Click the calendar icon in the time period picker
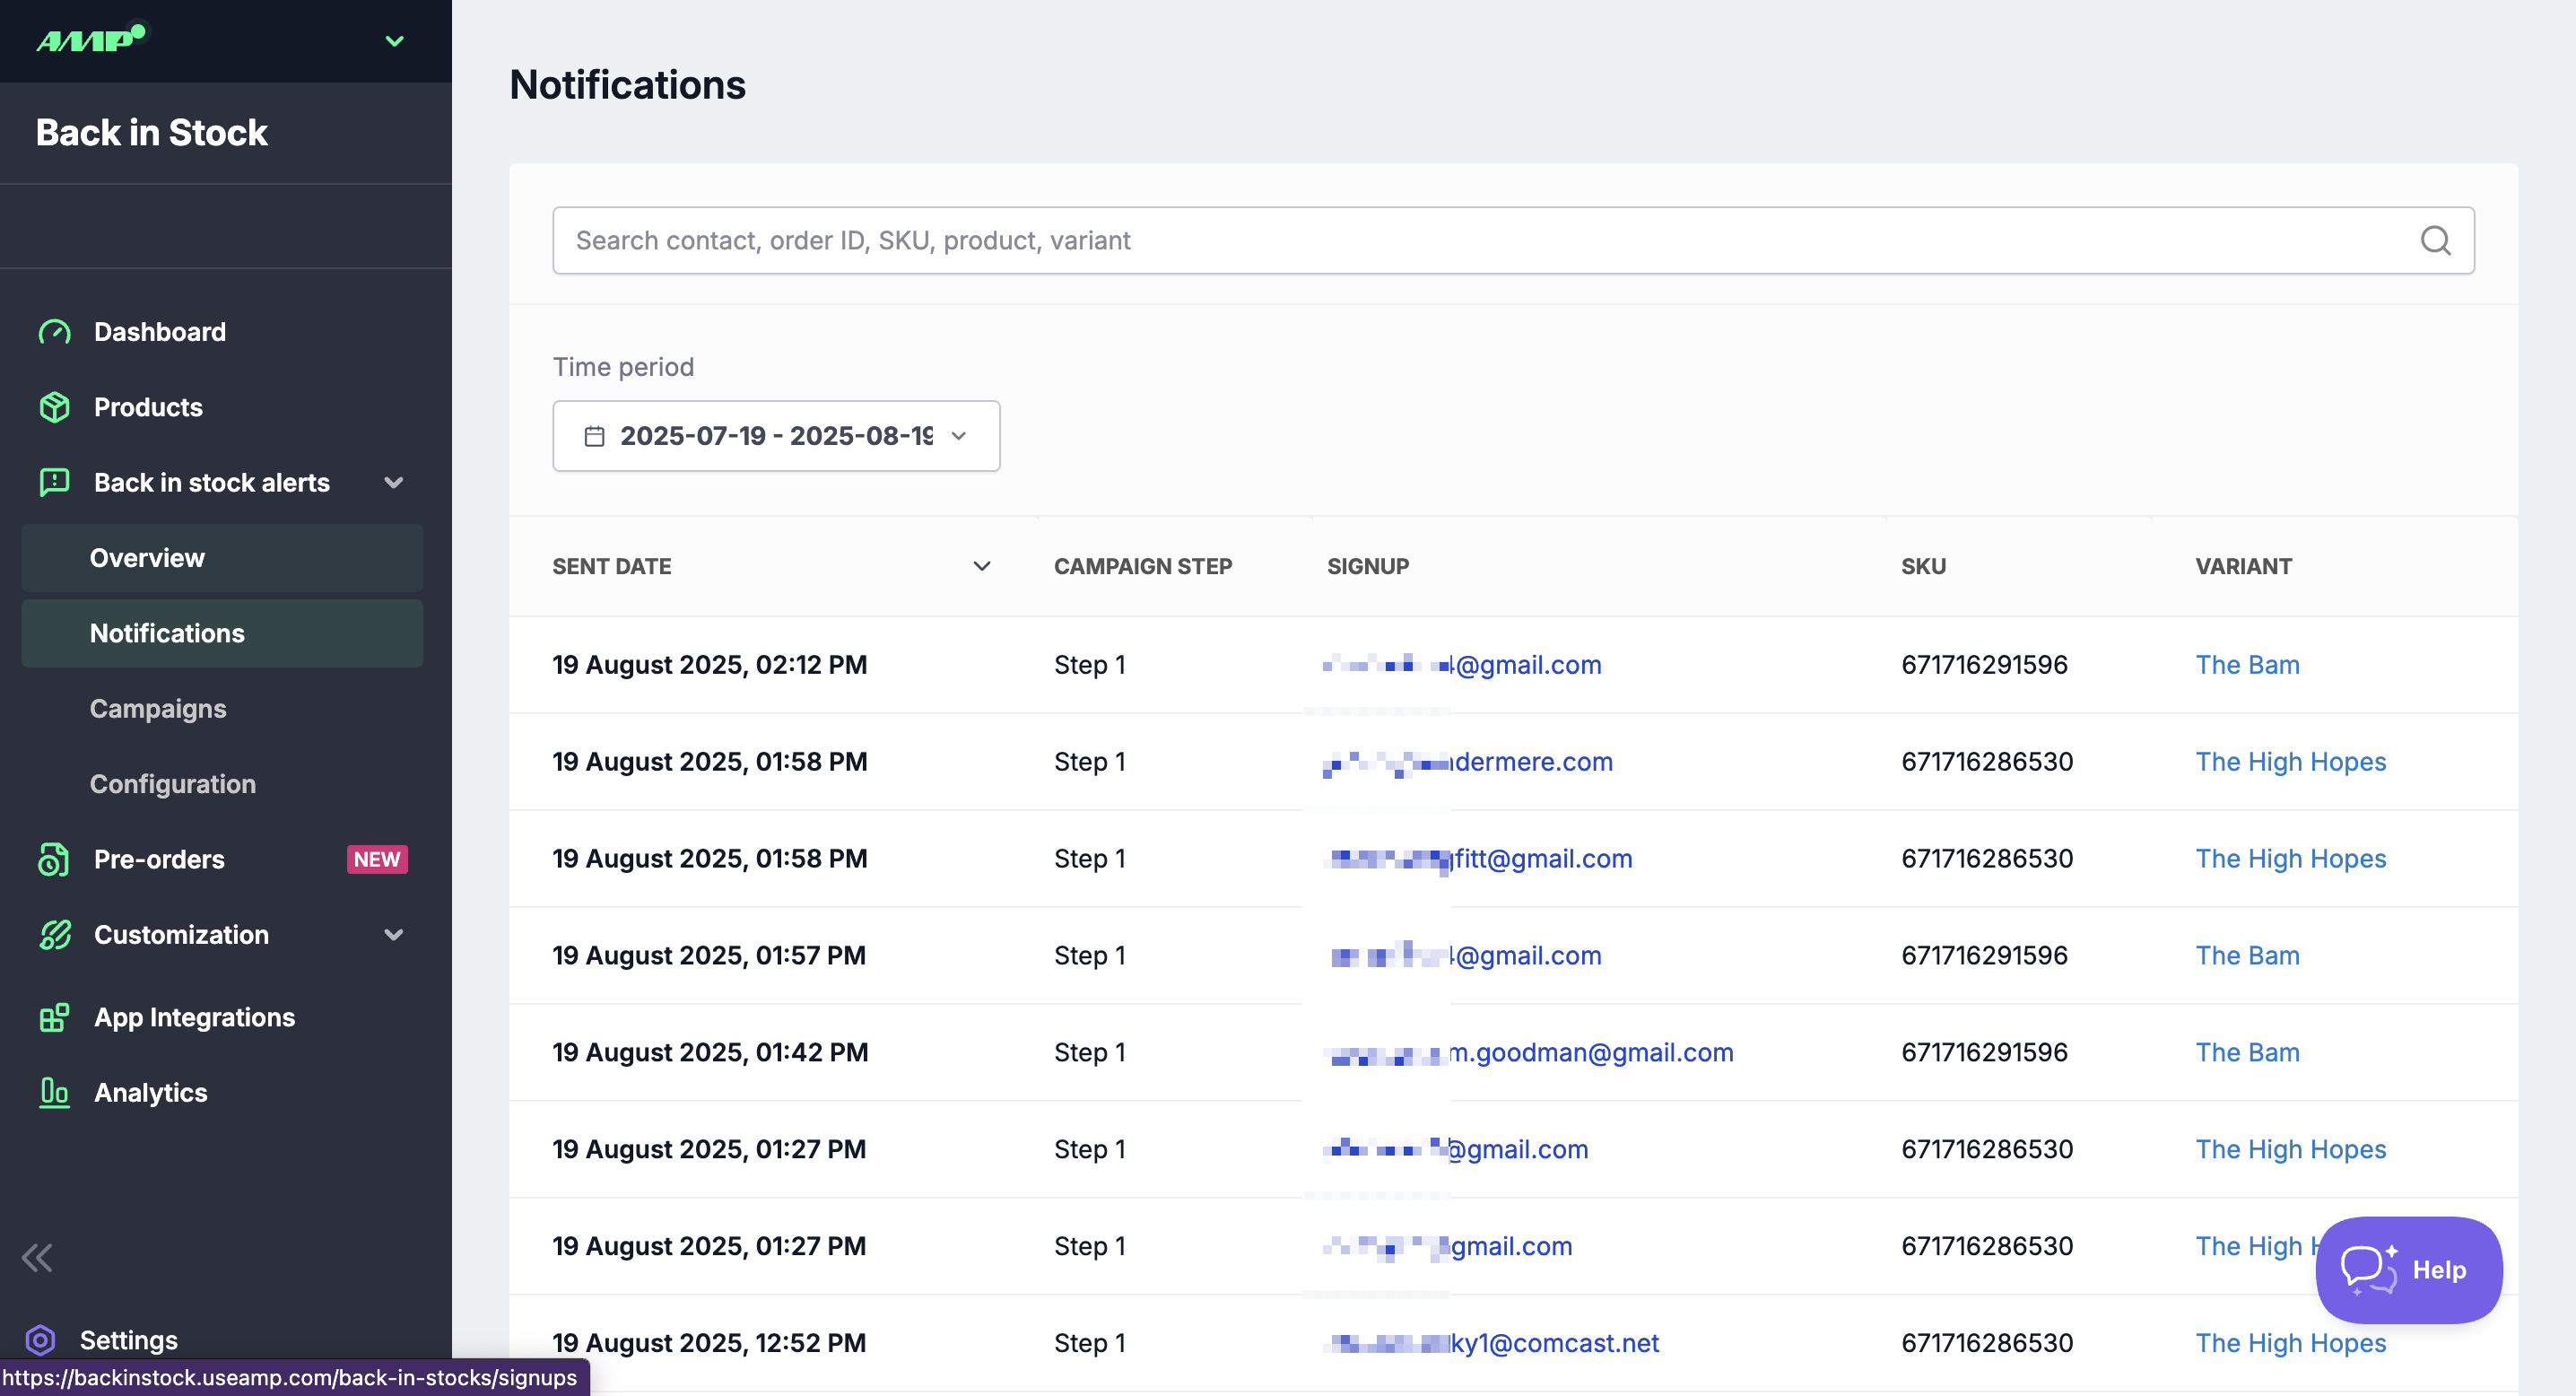Image resolution: width=2576 pixels, height=1396 pixels. click(x=594, y=436)
